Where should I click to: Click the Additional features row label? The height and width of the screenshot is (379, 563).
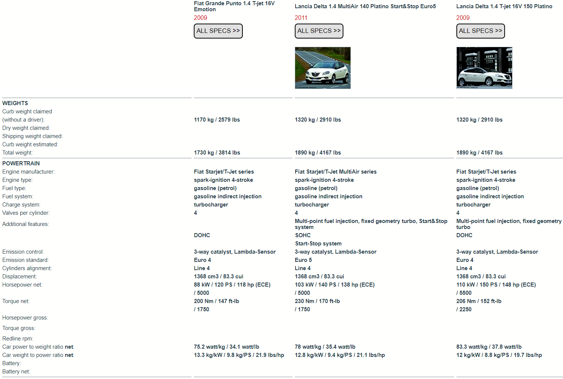tap(25, 224)
